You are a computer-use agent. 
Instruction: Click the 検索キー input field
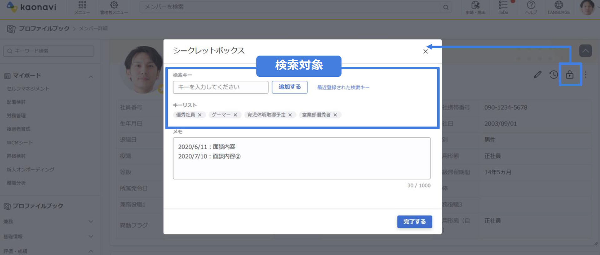point(221,87)
